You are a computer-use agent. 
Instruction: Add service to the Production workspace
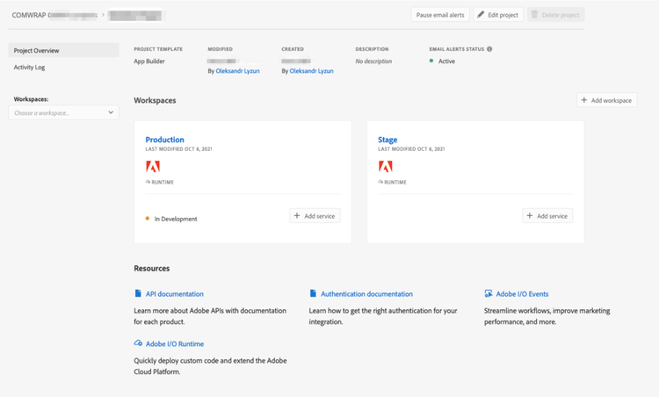tap(315, 215)
